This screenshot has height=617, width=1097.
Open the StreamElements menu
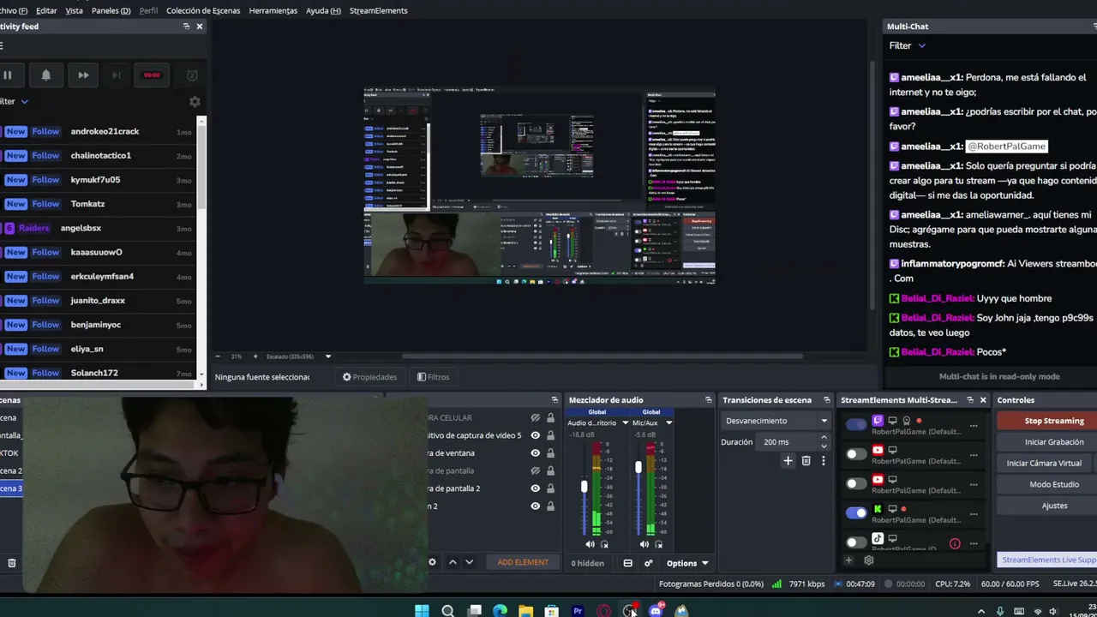point(378,10)
